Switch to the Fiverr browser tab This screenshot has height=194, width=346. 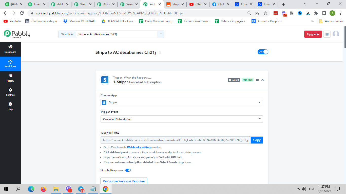(x=36, y=4)
